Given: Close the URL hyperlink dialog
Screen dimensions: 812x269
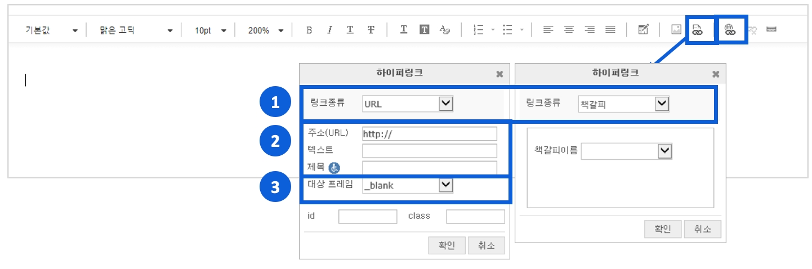Looking at the screenshot, I should click(499, 74).
